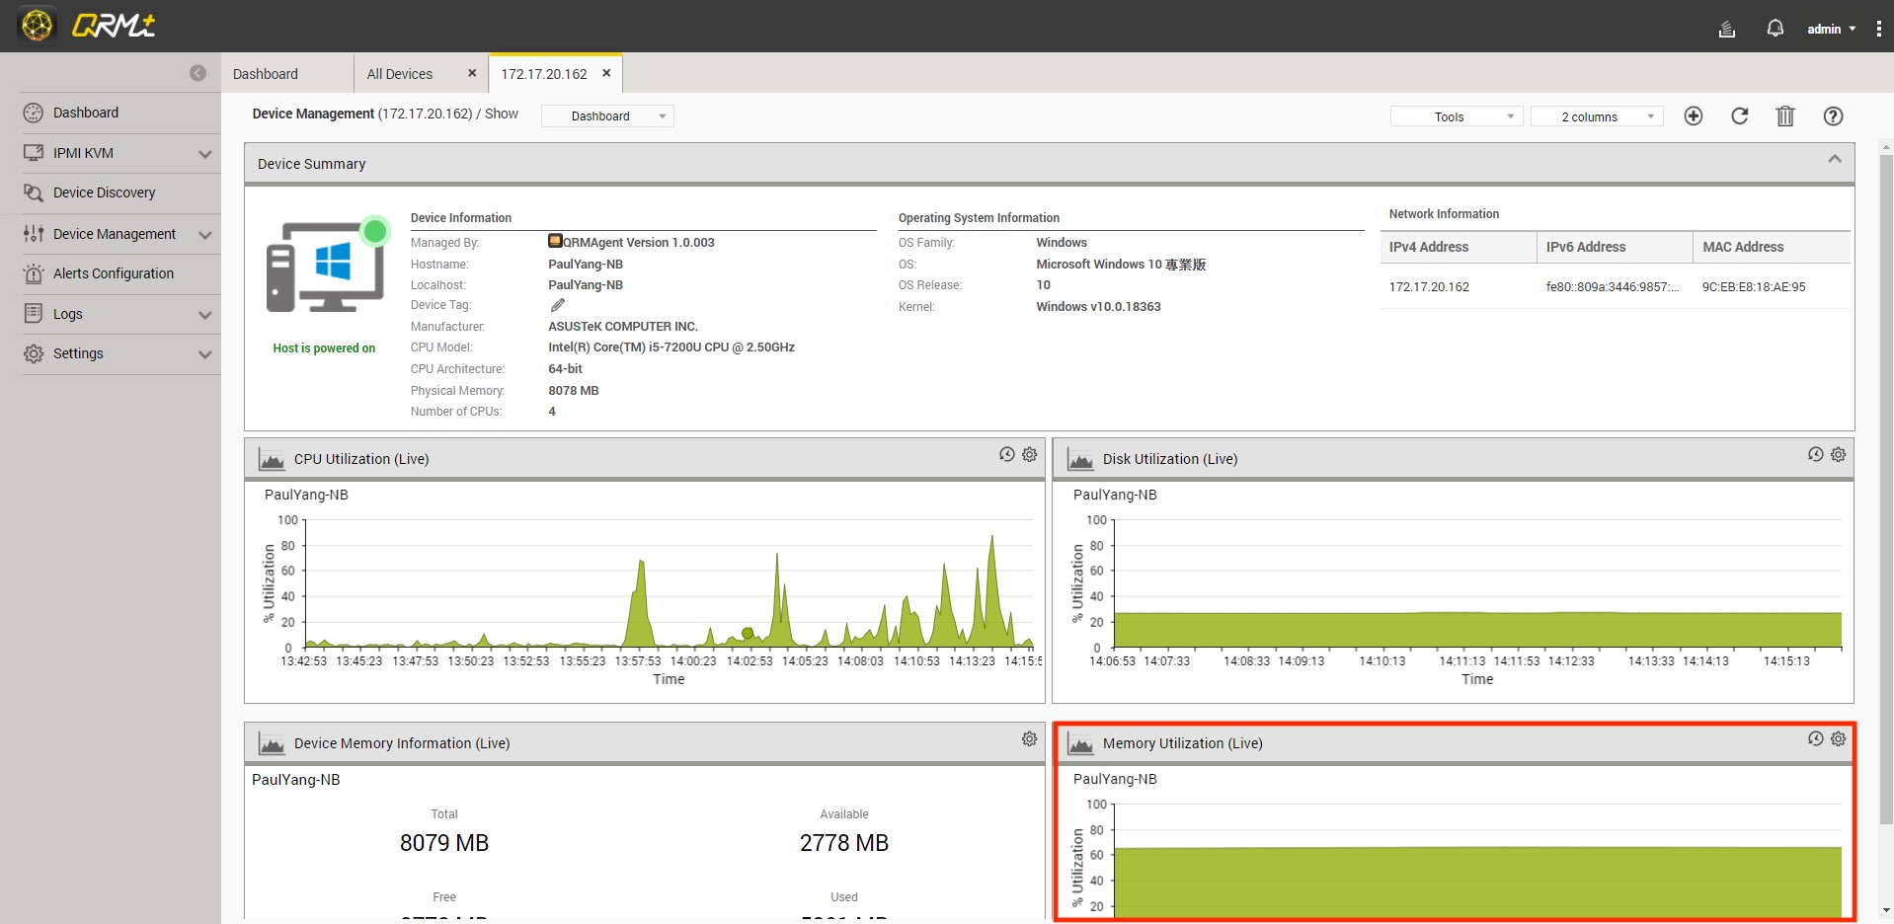The height and width of the screenshot is (924, 1894).
Task: Open the 2 columns layout dropdown
Action: click(x=1596, y=116)
